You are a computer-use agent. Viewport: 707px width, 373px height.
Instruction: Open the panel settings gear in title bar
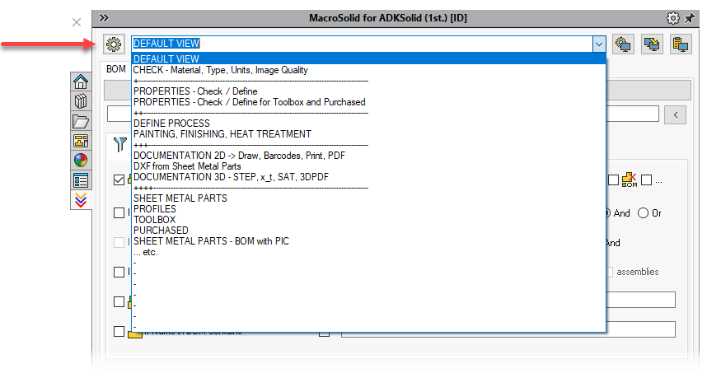(x=672, y=18)
